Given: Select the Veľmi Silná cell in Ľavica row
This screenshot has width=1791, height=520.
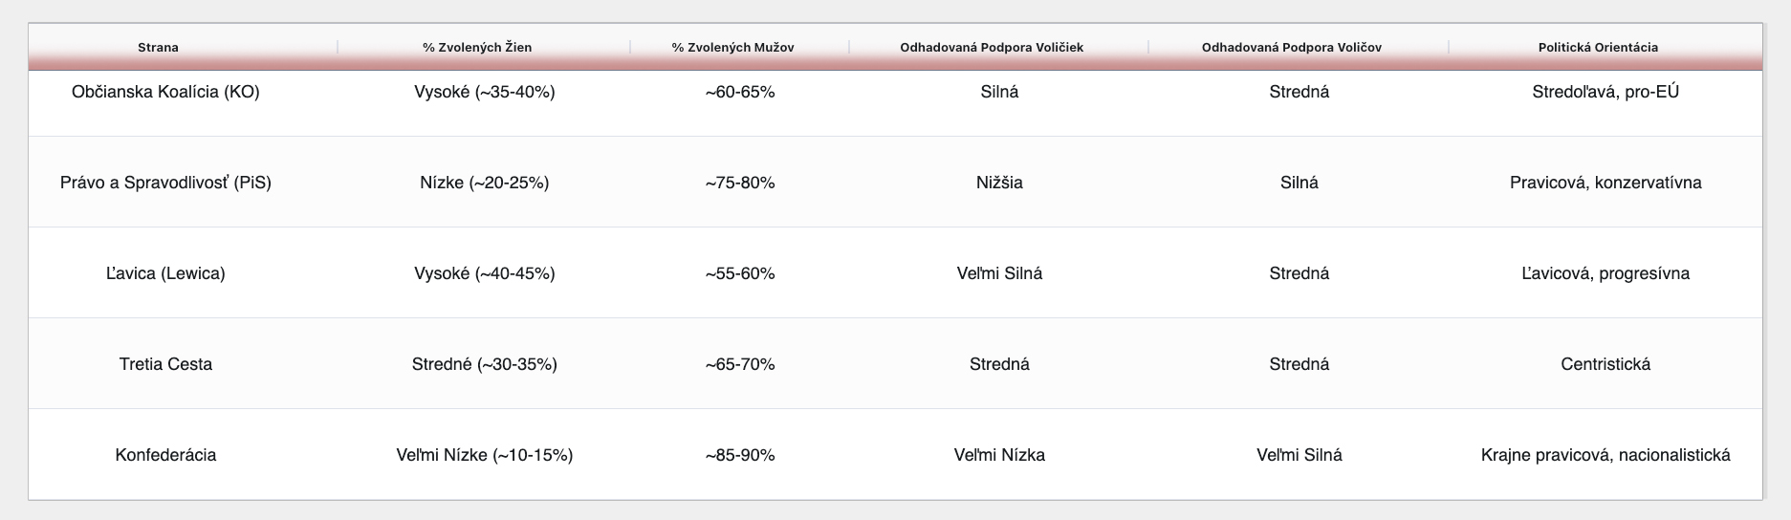Looking at the screenshot, I should coord(999,273).
